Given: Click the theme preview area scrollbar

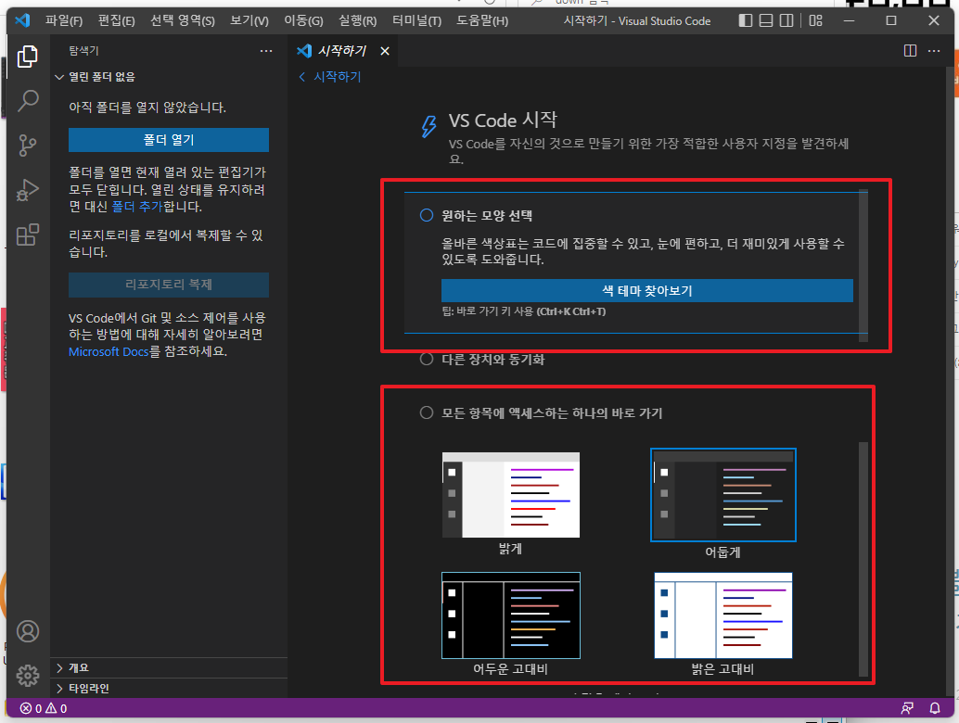Looking at the screenshot, I should [863, 559].
